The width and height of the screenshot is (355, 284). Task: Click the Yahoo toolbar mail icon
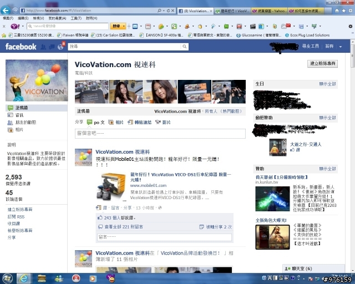click(135, 27)
